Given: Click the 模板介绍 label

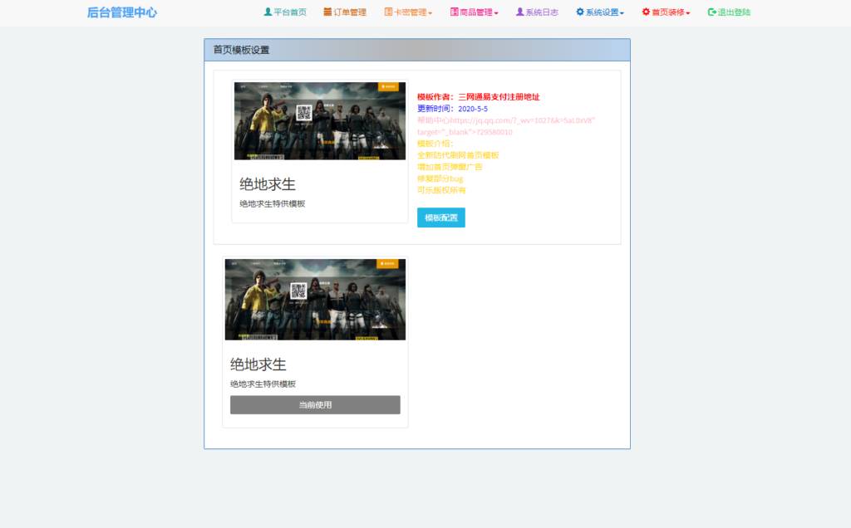Looking at the screenshot, I should pos(435,144).
